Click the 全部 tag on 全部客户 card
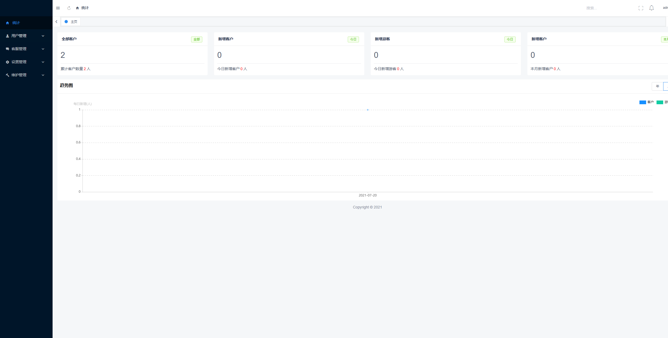Screen dimensions: 668x338 point(196,39)
